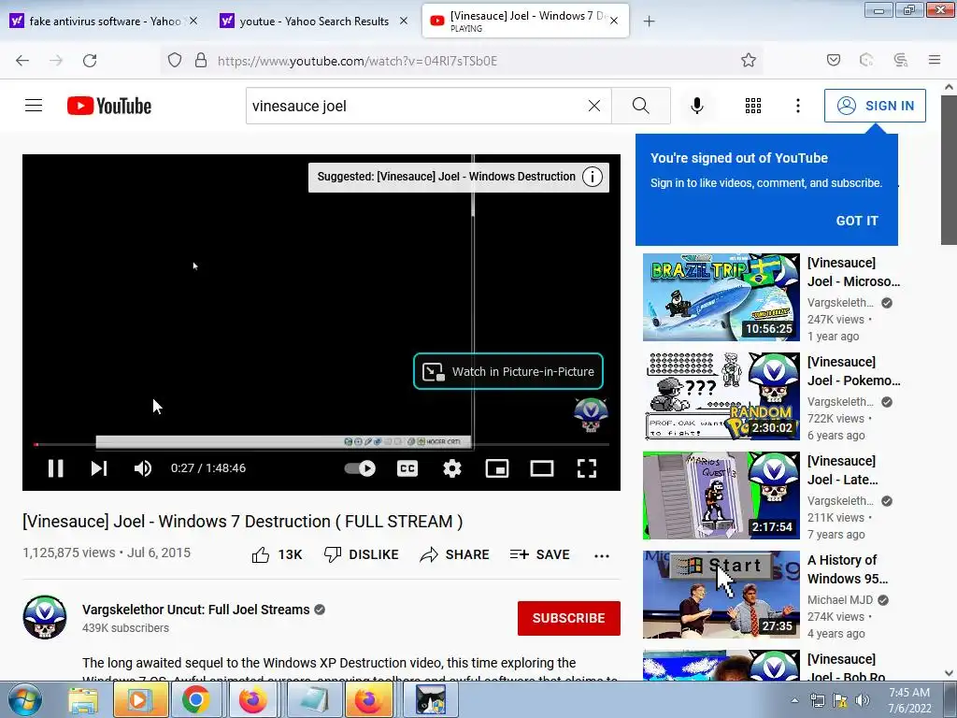Viewport: 957px width, 718px height.
Task: Open the system volume tray icon
Action: point(863,701)
